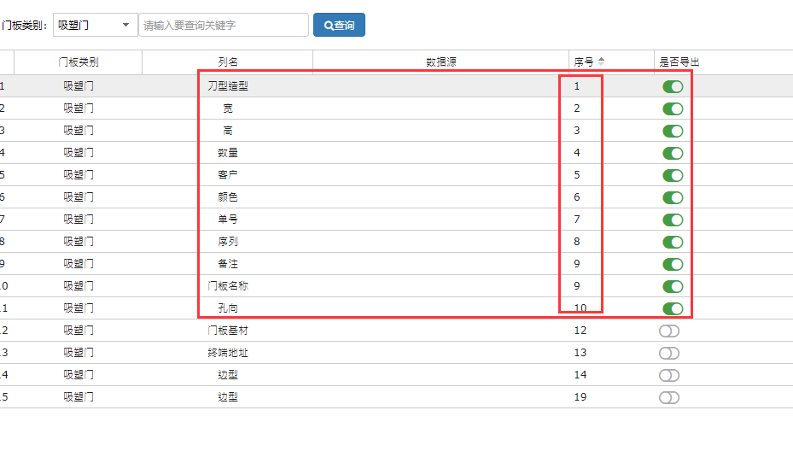Select the 客户 column name cell
The width and height of the screenshot is (793, 463).
coord(228,175)
